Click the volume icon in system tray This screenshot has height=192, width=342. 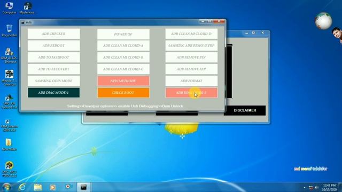[x=317, y=187]
